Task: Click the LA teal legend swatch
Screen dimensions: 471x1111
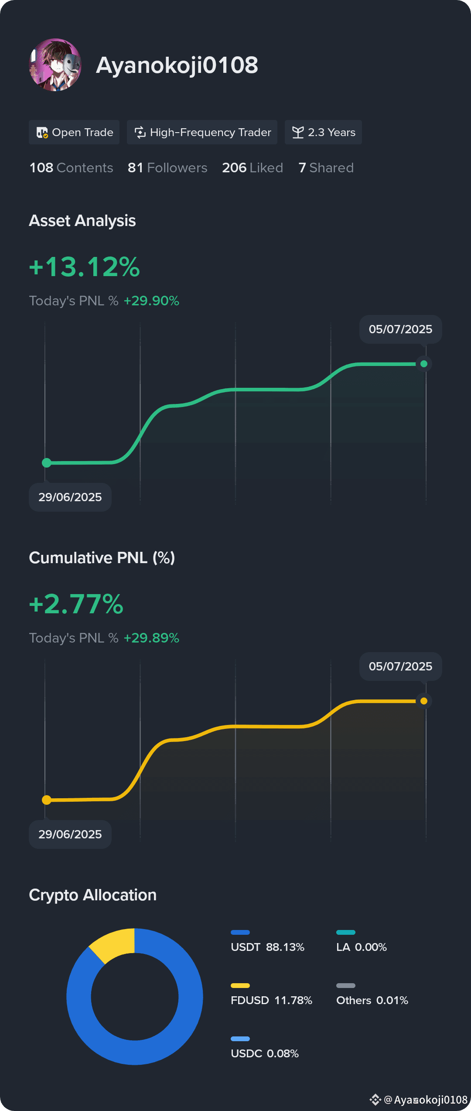Action: [x=346, y=932]
